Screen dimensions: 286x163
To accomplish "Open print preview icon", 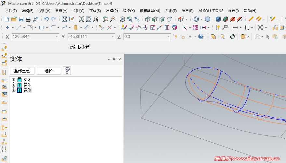I will [x=35, y=19].
